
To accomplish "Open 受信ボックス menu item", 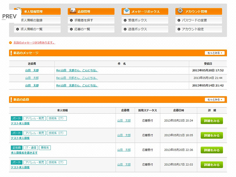I will [145, 20].
